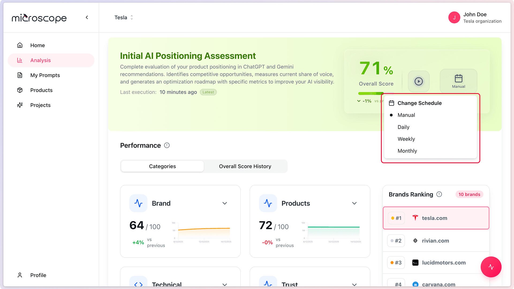Select the Daily schedule option
This screenshot has width=514, height=289.
[x=403, y=127]
